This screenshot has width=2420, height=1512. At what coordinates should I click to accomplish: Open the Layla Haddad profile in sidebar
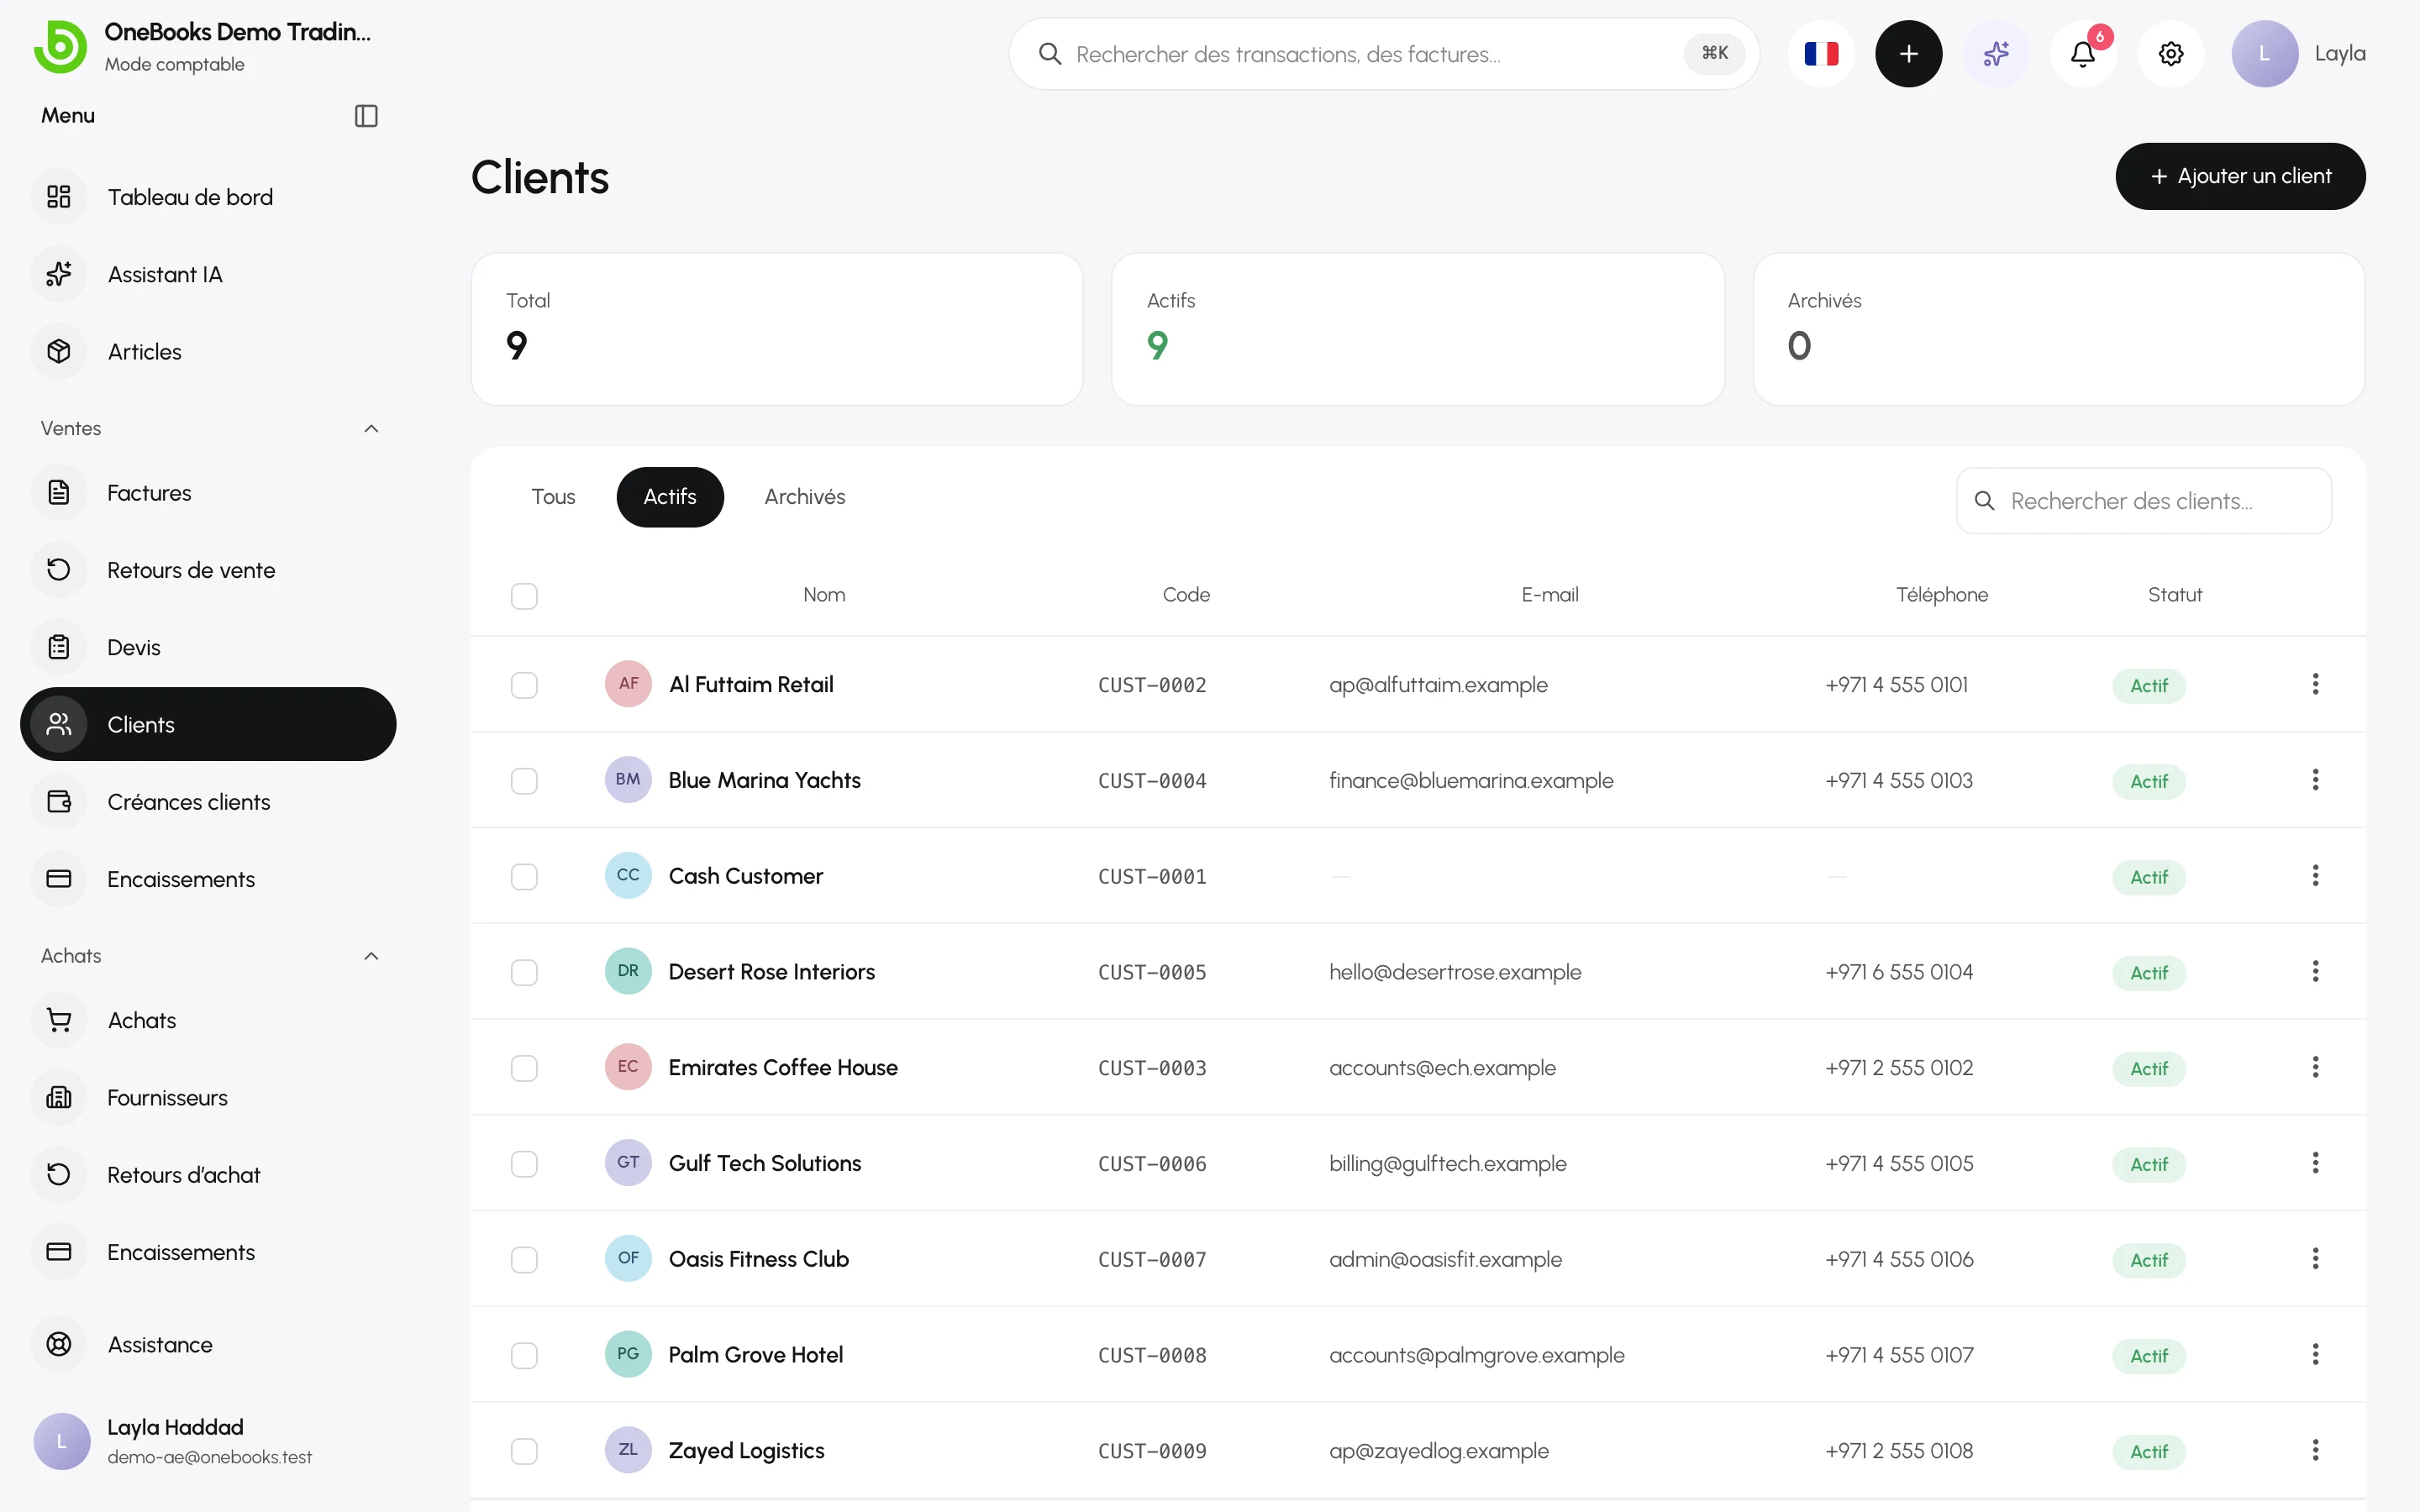(x=208, y=1441)
